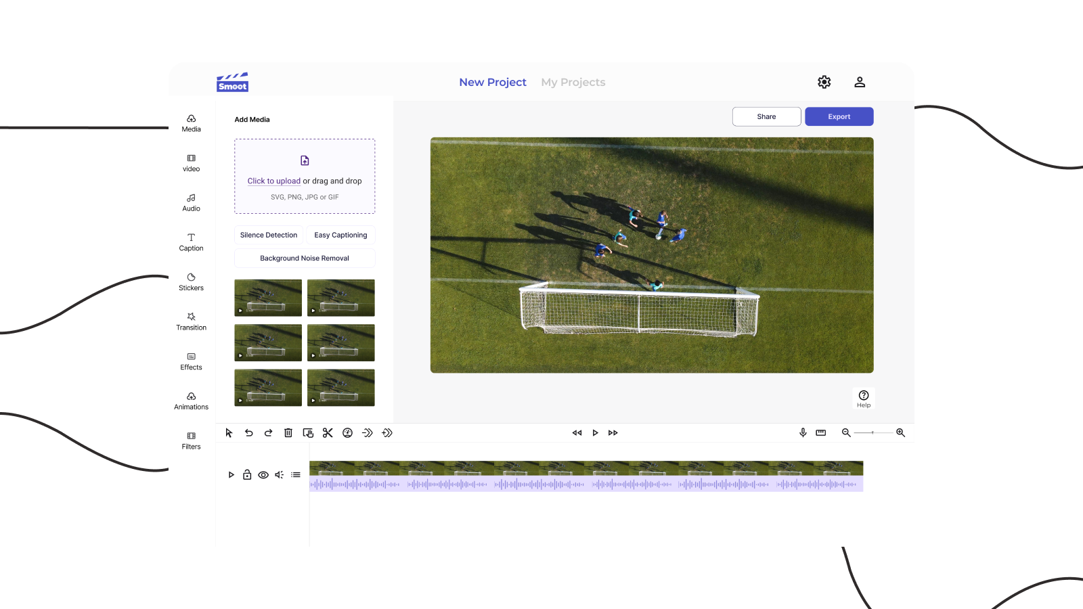Click the "Click to upload" link

pos(273,181)
